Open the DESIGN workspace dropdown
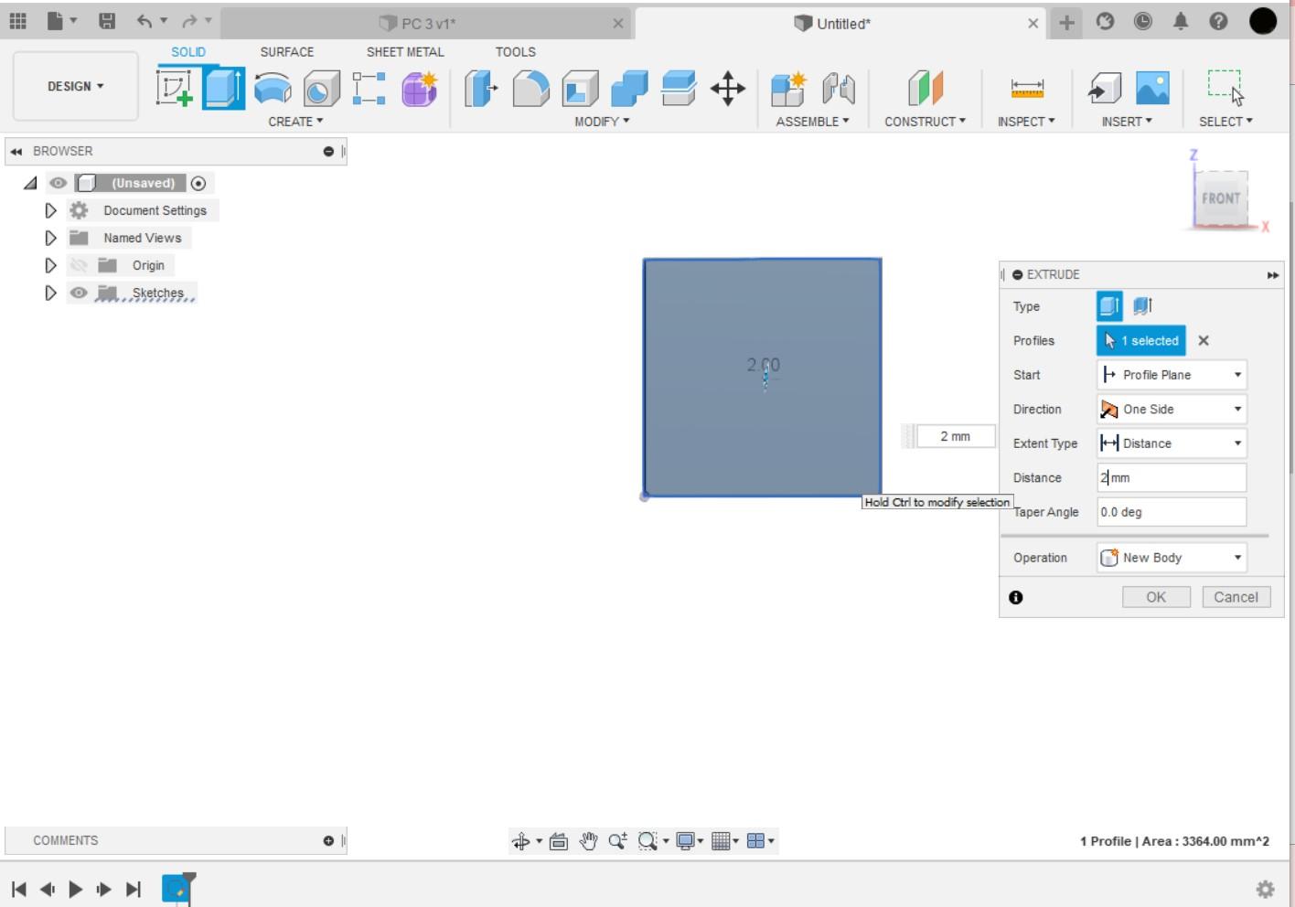This screenshot has width=1295, height=907. (75, 86)
